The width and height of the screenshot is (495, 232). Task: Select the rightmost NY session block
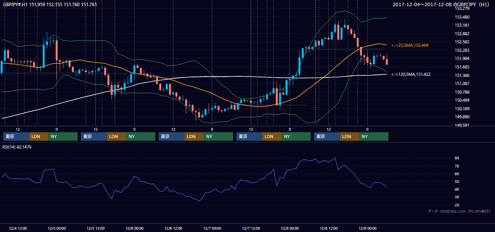(374, 136)
